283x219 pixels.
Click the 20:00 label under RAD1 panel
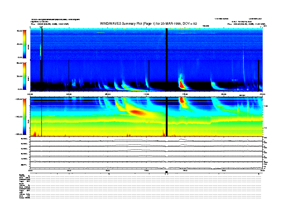coord(224,94)
